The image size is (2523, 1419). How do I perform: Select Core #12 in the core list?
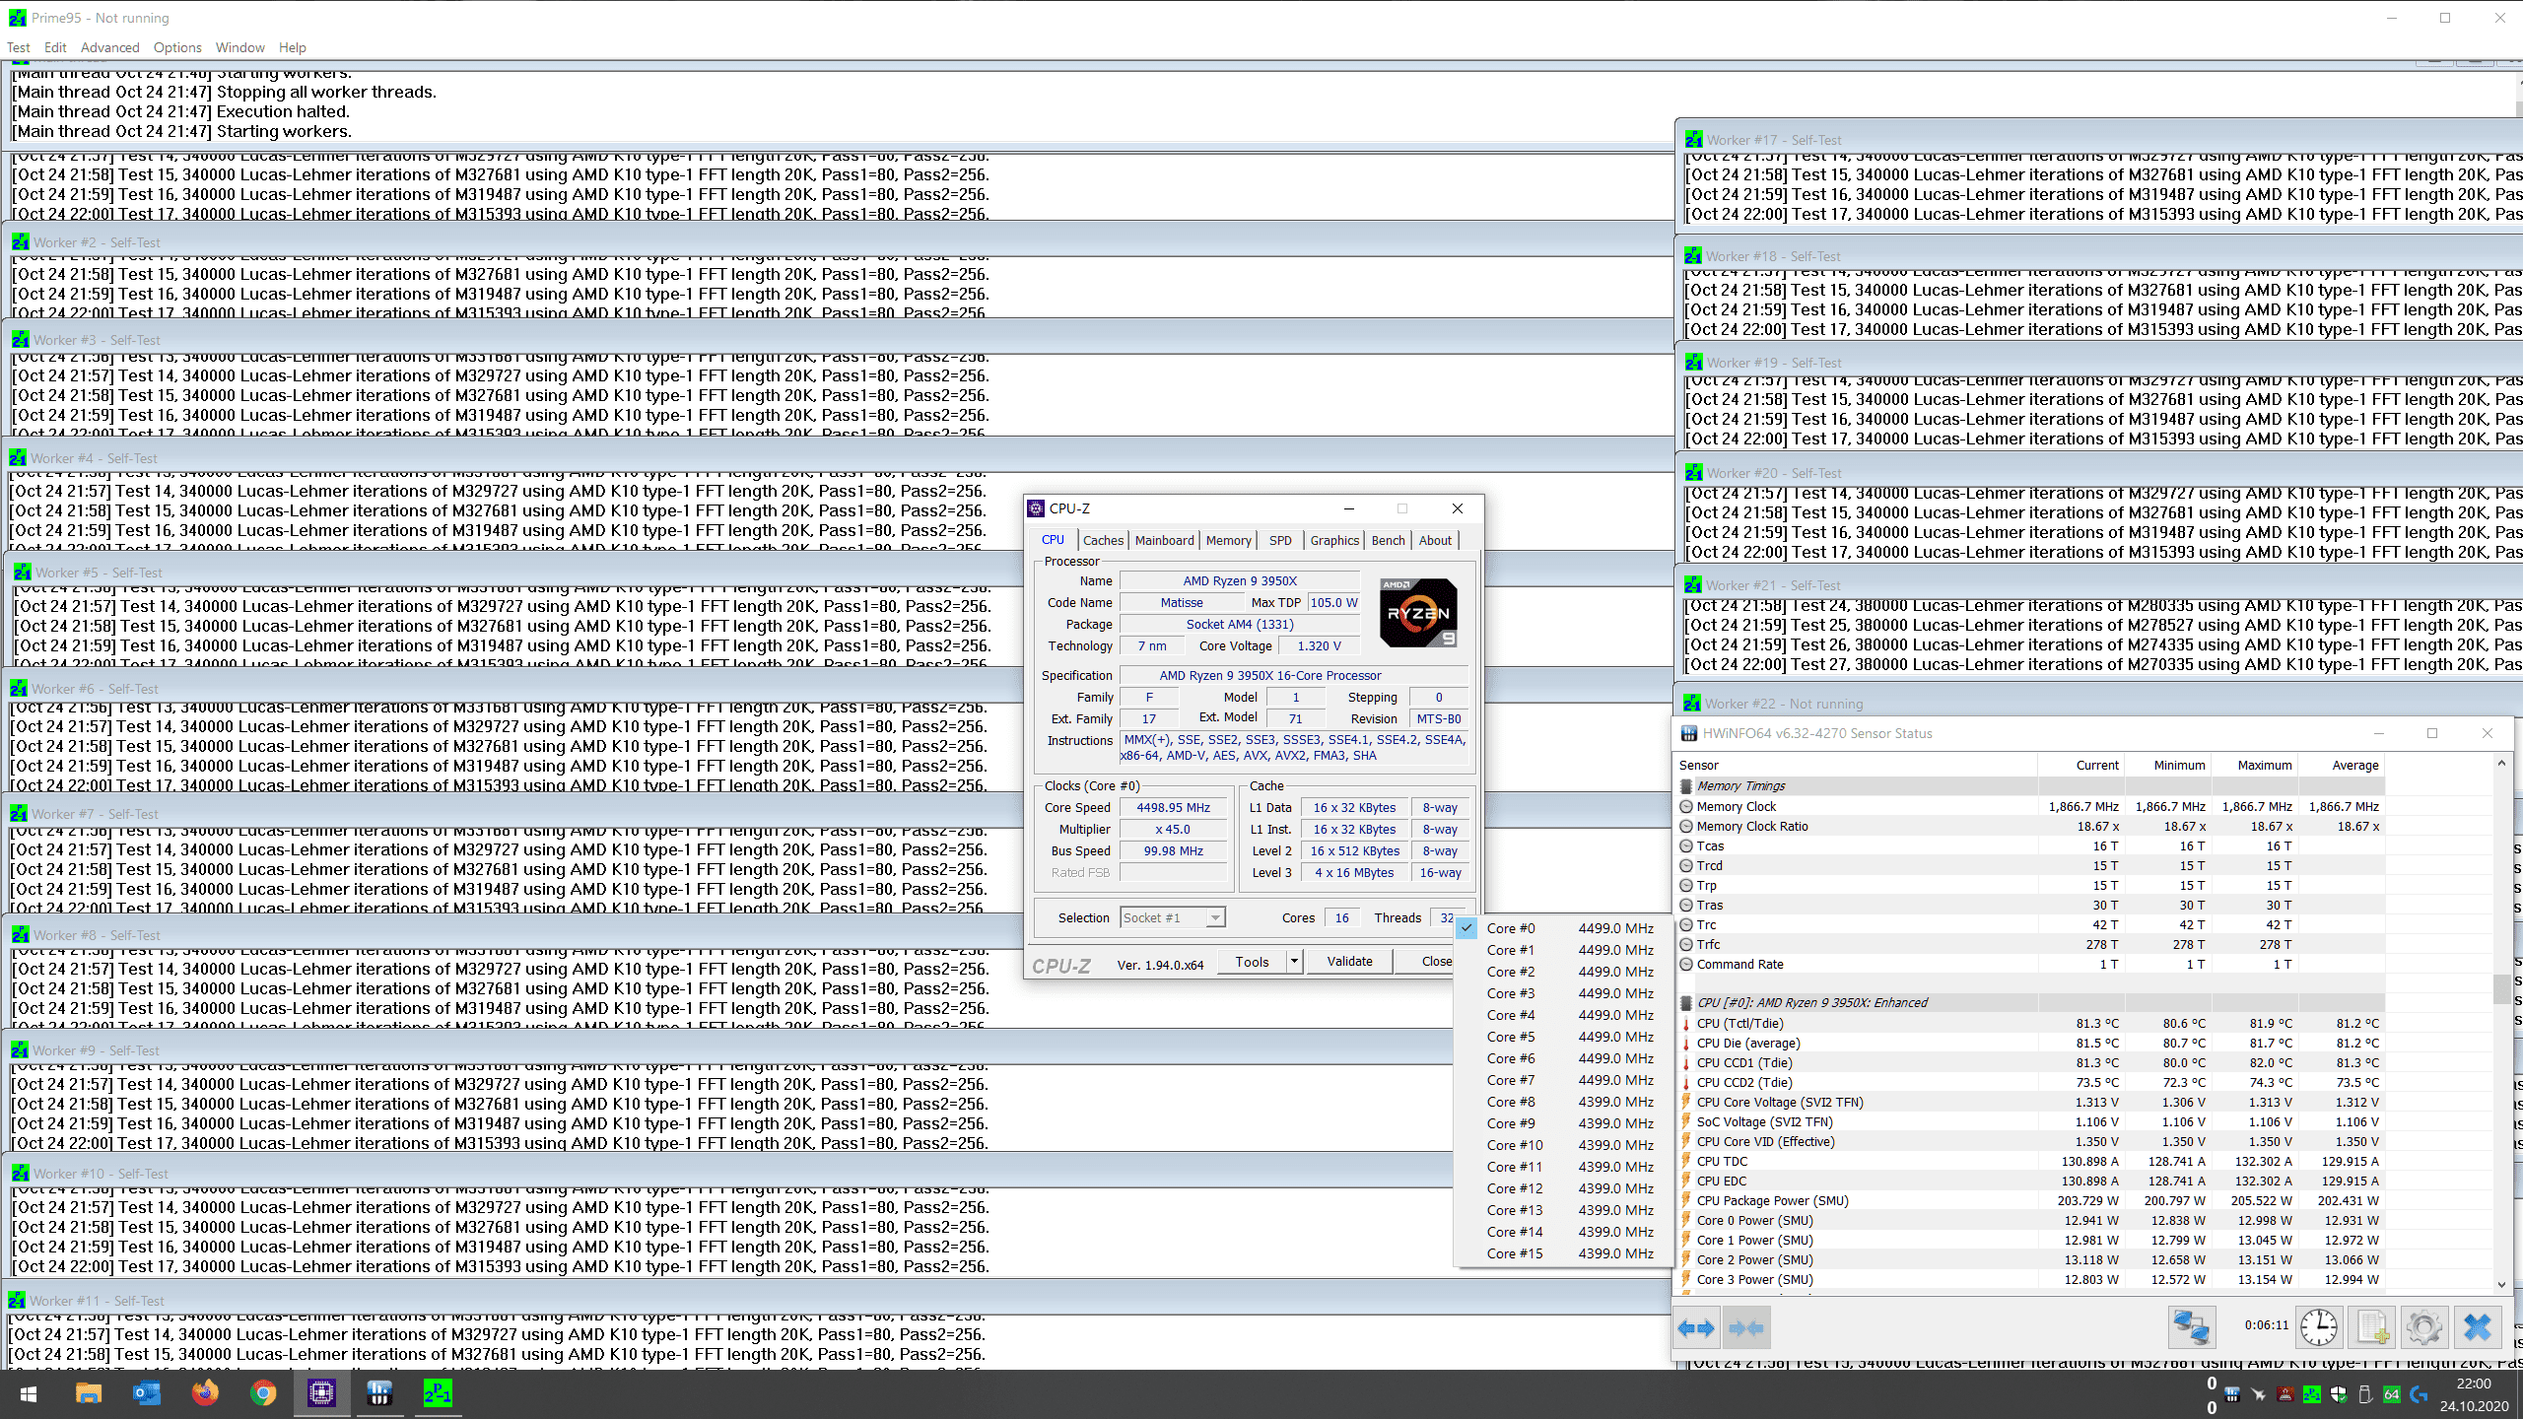tap(1563, 1188)
